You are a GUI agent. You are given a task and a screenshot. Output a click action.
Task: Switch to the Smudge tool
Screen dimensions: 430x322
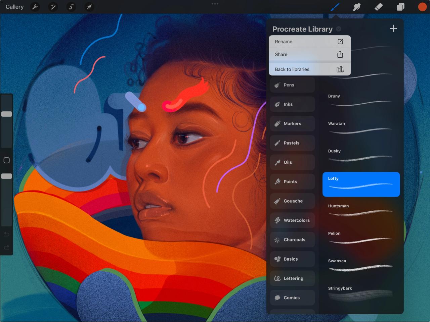(x=357, y=7)
